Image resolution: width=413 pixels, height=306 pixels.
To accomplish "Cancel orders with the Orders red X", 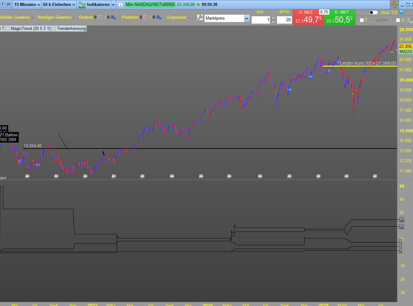I will click(x=100, y=17).
